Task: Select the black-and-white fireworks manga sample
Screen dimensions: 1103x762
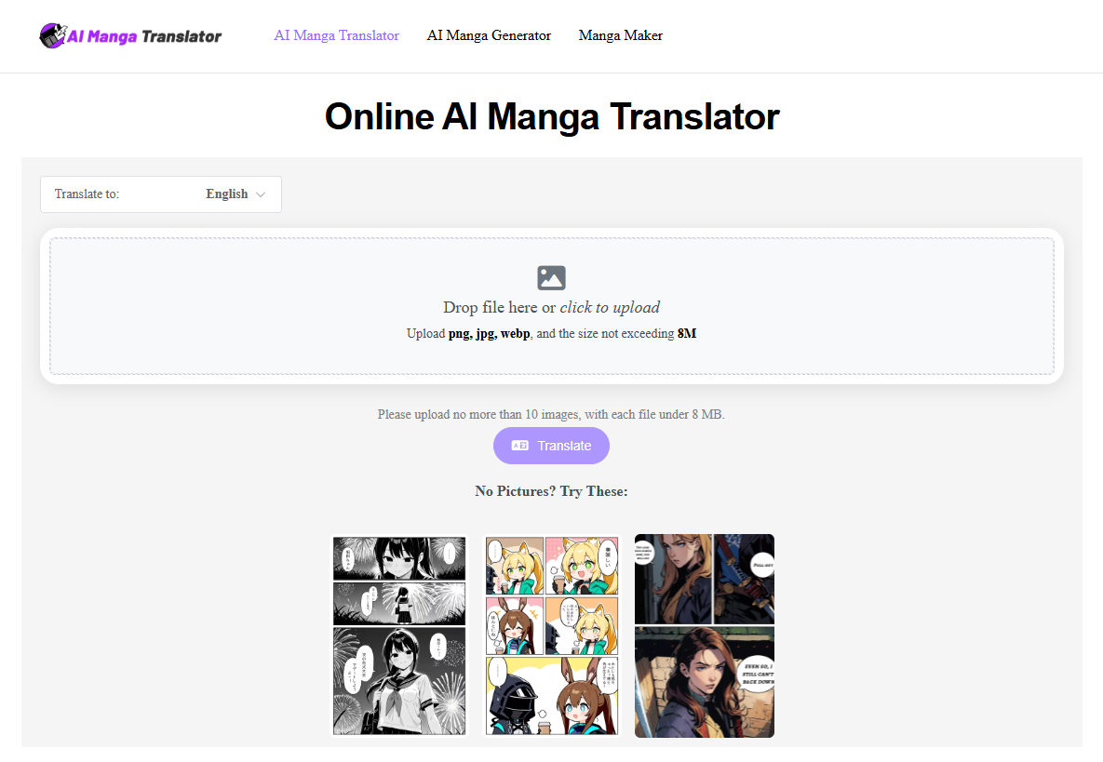Action: (399, 635)
